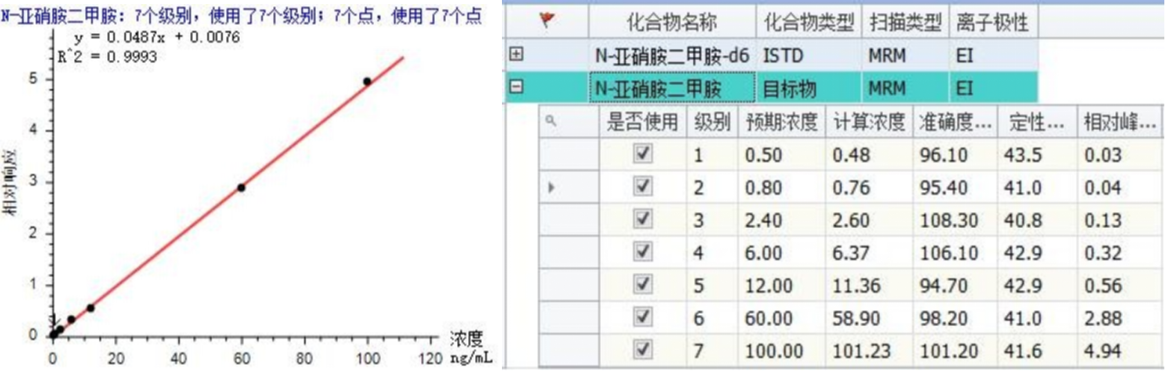Click the 是否使用 column header
Viewport: 1165px width, 371px height.
[x=642, y=122]
